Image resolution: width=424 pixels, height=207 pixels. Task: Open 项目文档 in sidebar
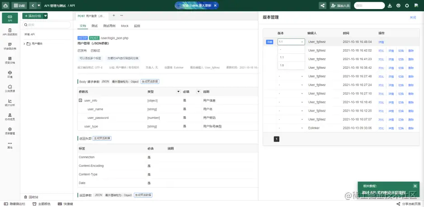(x=10, y=60)
